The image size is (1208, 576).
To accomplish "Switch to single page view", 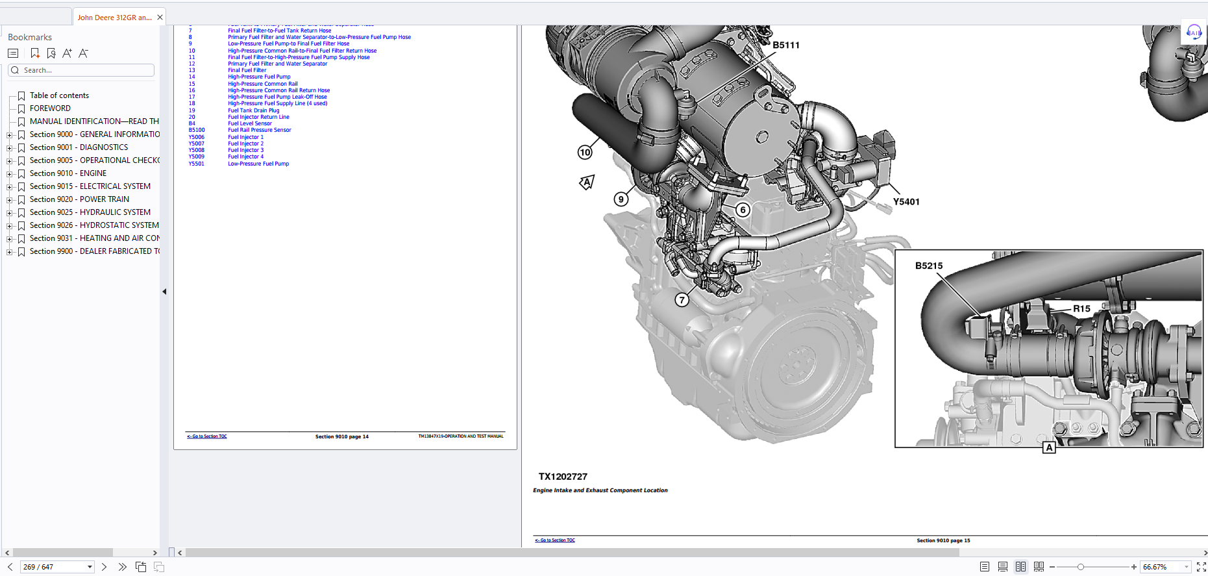I will pos(985,567).
